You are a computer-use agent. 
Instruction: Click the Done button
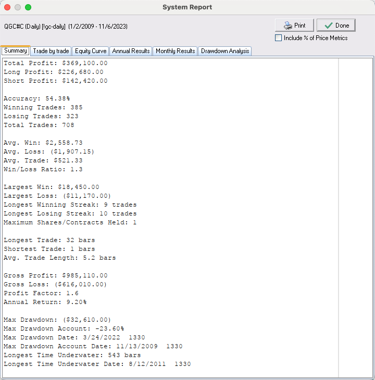click(x=336, y=25)
